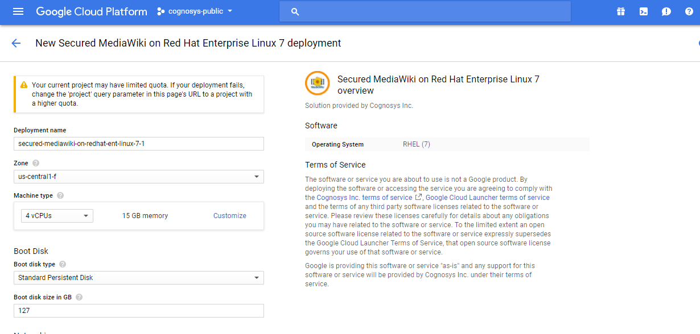Focus the Deployment name input field
Viewport: 700px width, 334px height.
coord(139,144)
